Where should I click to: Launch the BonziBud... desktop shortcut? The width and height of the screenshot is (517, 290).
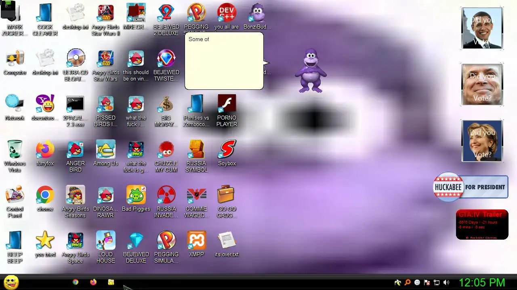click(x=257, y=16)
